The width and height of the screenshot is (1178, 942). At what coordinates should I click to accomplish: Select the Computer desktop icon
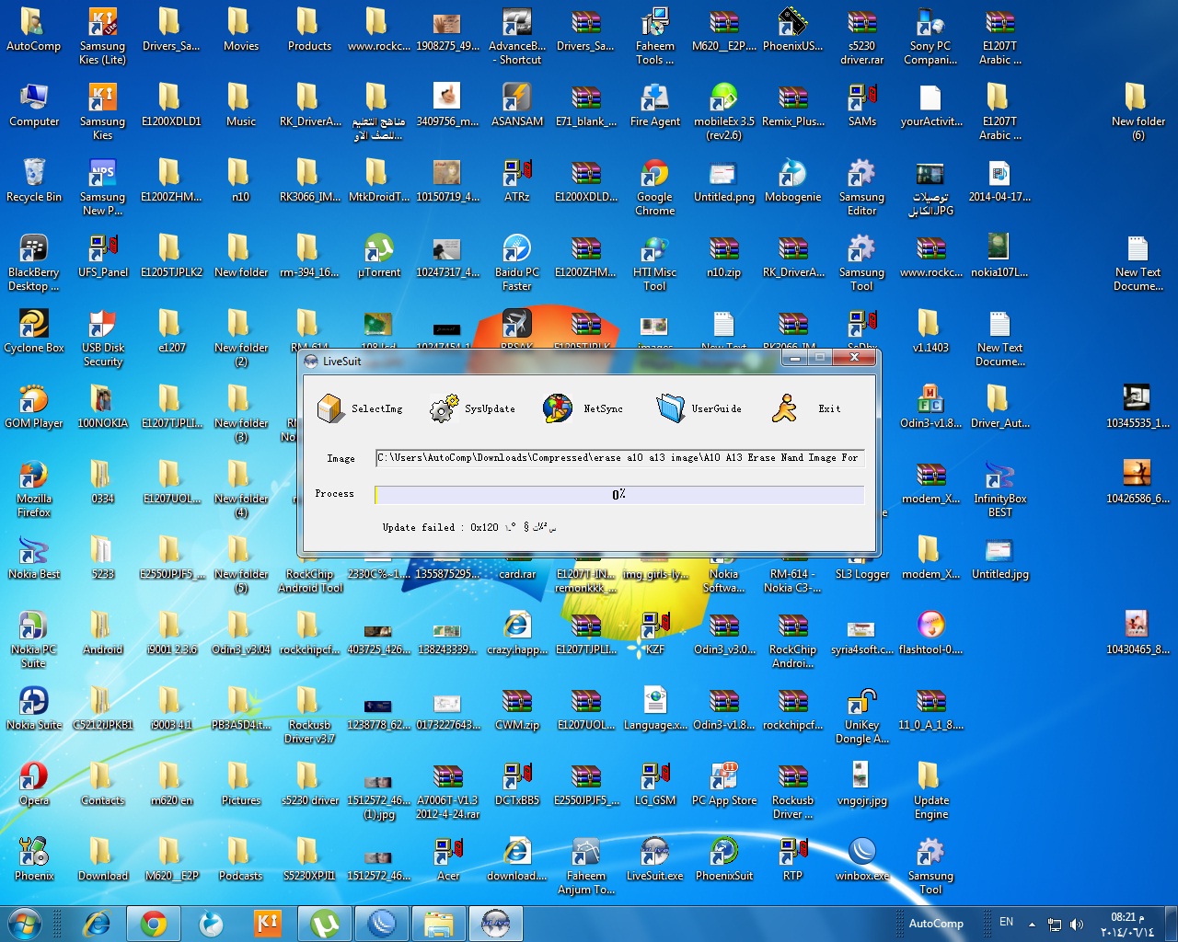pos(34,105)
